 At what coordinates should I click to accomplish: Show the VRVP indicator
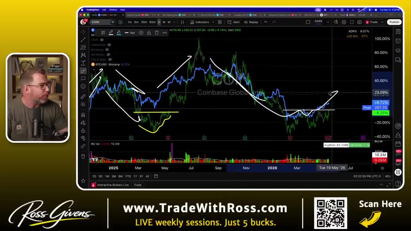102,40
